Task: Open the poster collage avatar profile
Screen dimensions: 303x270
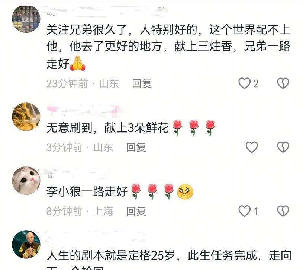Action: [x=26, y=19]
